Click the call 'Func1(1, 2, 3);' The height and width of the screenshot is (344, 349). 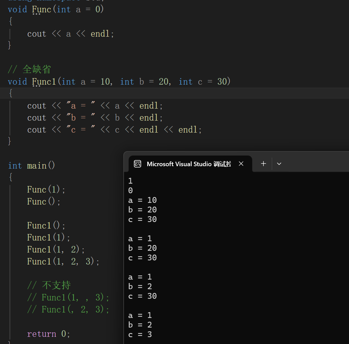63,262
